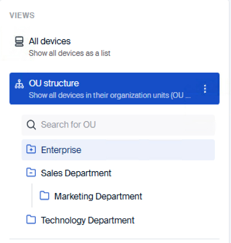Click the OU structure hierarchy icon

point(19,85)
